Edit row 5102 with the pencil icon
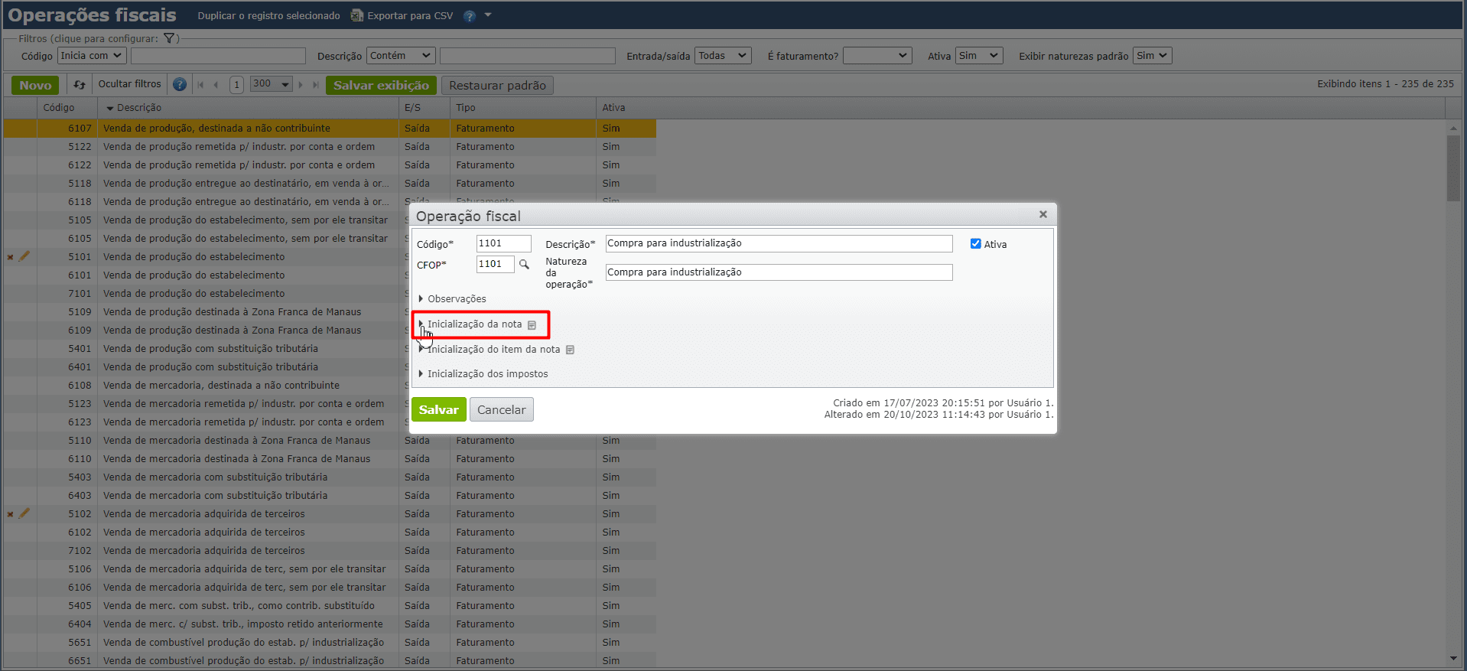 pos(24,513)
